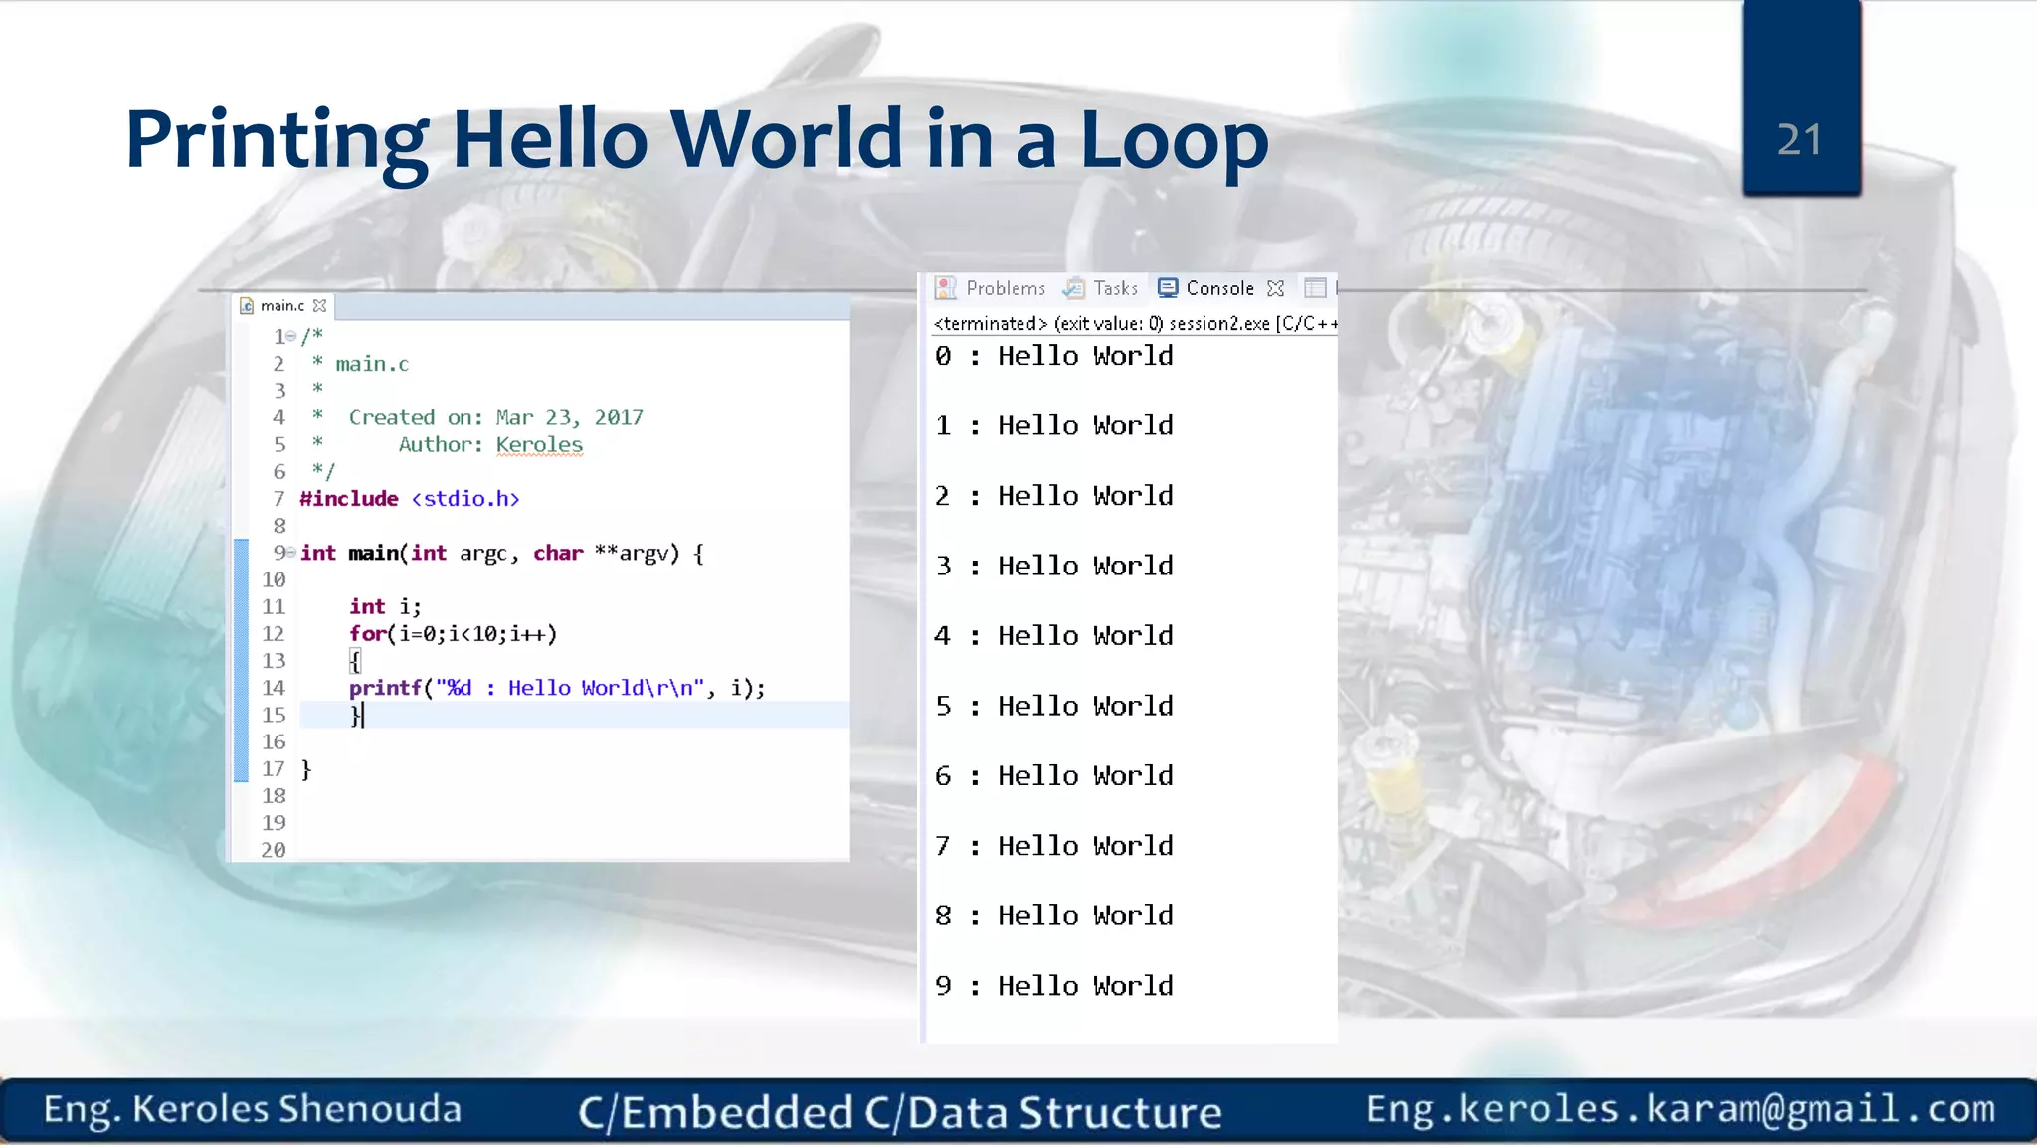Viewport: 2037px width, 1145px height.
Task: Click console output '5 : Hello World'
Action: [x=1054, y=706]
